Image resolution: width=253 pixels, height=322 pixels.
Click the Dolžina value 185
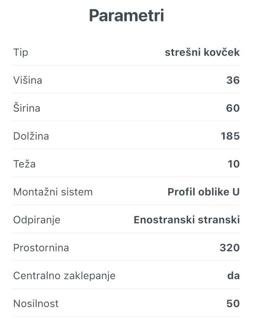(x=230, y=136)
